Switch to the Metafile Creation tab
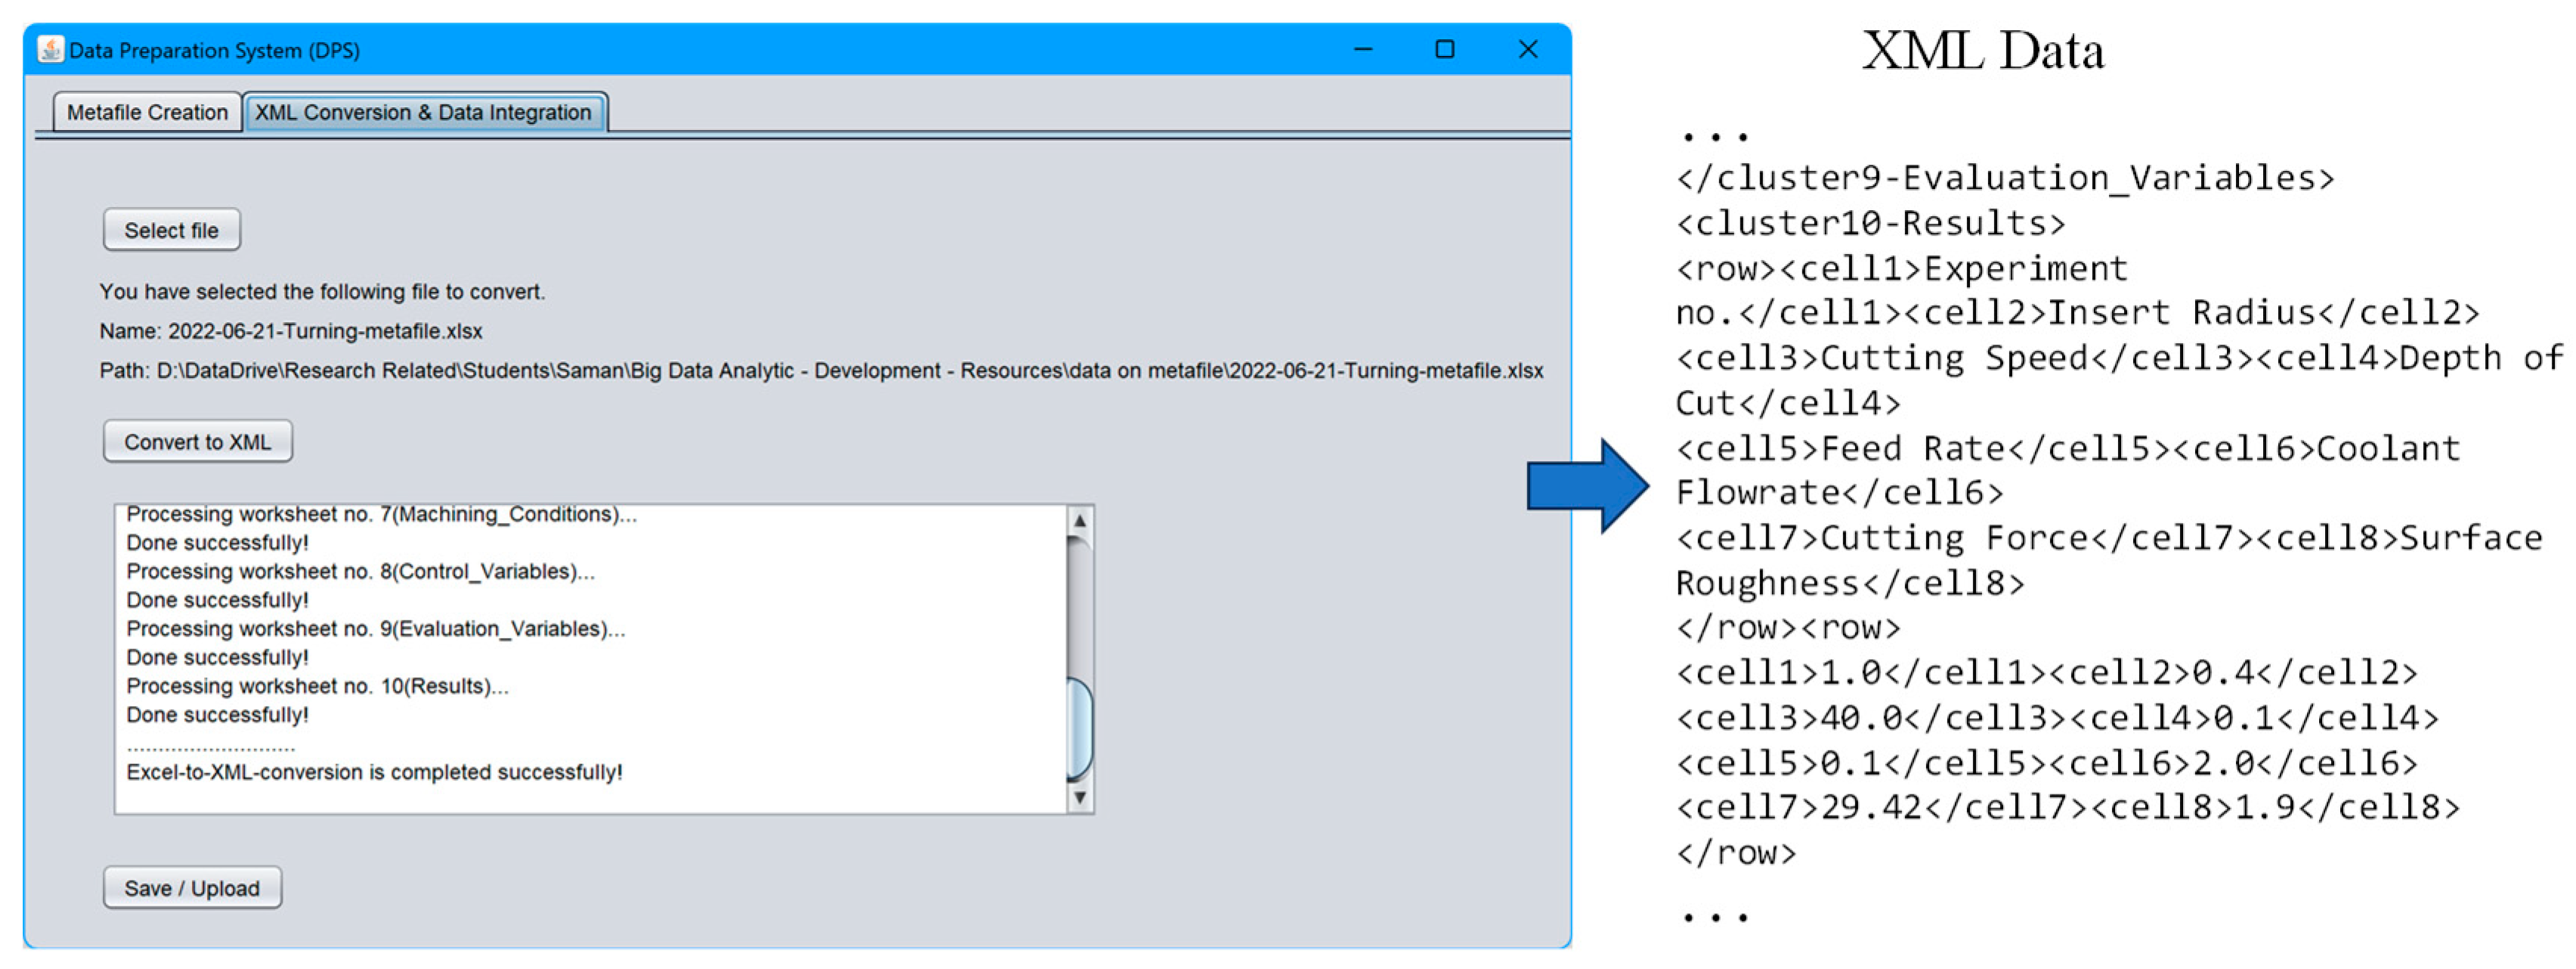 [x=147, y=112]
